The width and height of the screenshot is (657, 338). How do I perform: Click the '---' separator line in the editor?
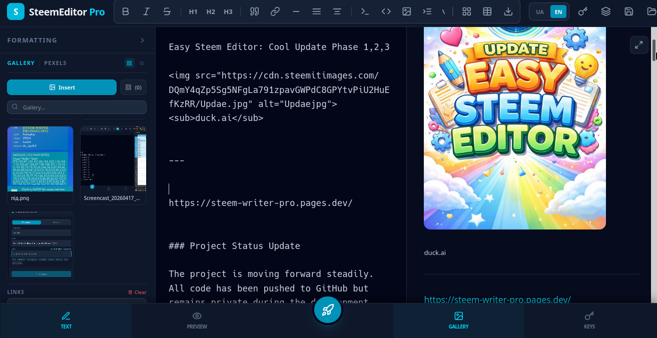pyautogui.click(x=177, y=160)
